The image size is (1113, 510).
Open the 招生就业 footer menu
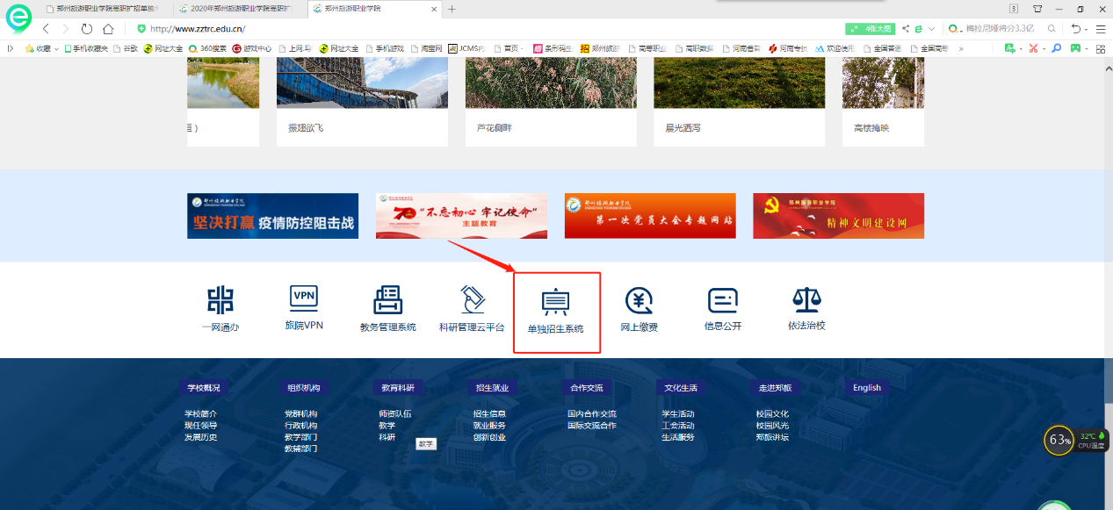(491, 387)
